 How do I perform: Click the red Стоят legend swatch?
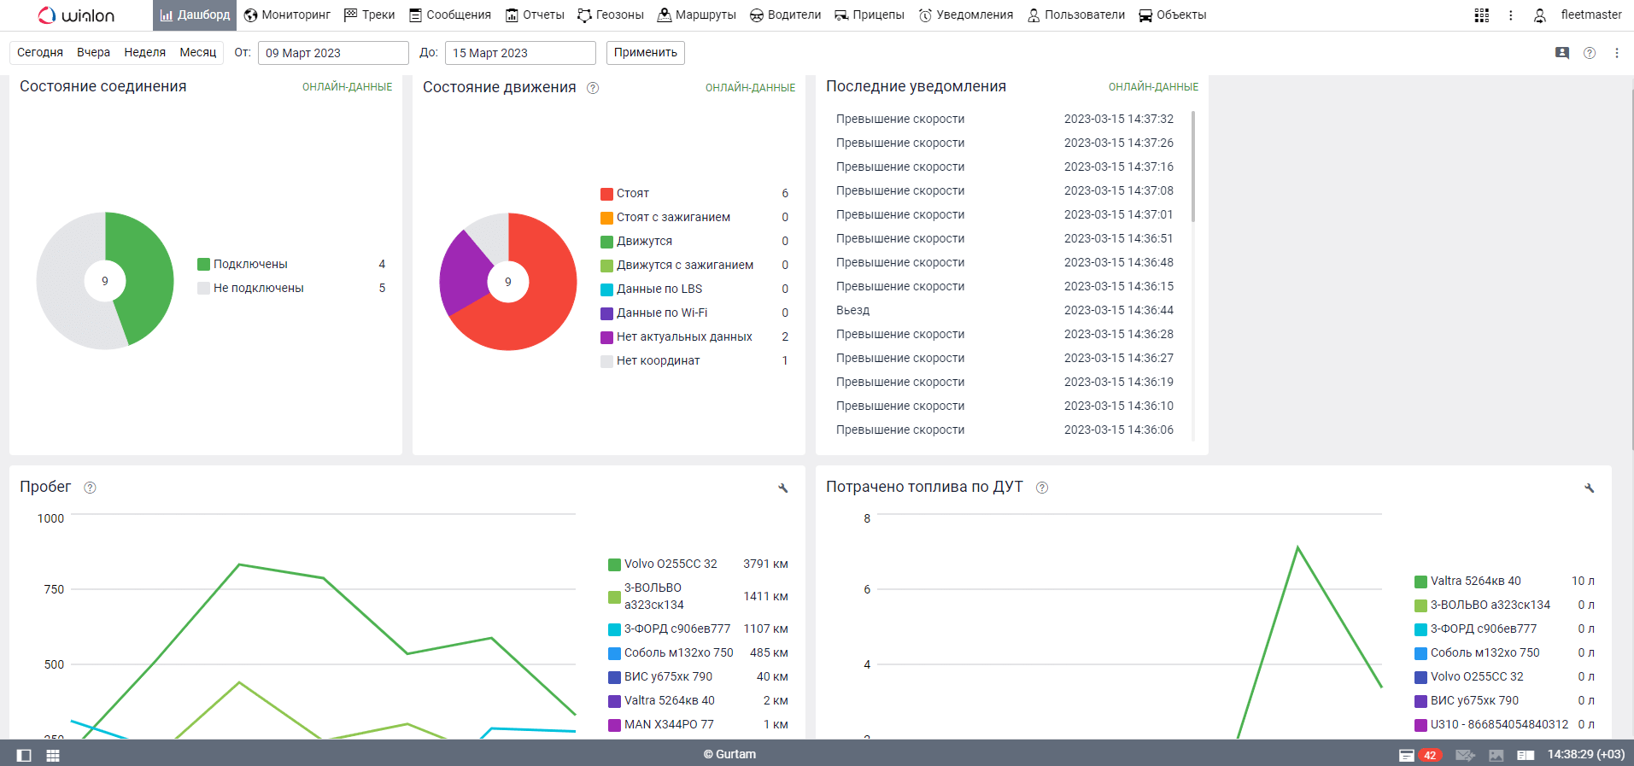click(606, 194)
